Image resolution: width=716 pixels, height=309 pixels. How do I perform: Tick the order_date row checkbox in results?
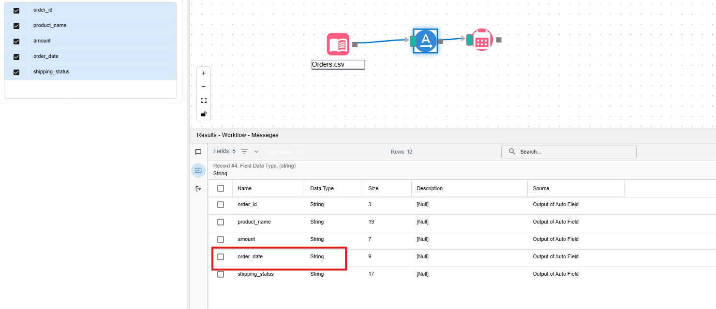click(221, 257)
